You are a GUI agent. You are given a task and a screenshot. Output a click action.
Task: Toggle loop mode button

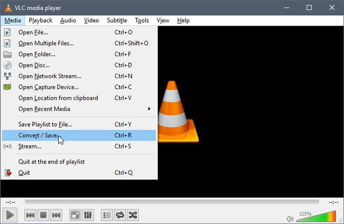pos(120,215)
